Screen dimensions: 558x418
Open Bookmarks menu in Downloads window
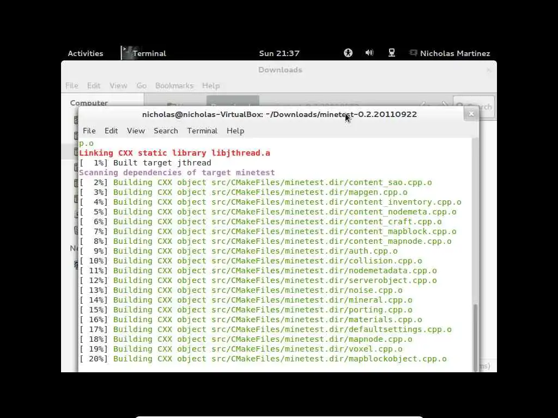click(174, 85)
